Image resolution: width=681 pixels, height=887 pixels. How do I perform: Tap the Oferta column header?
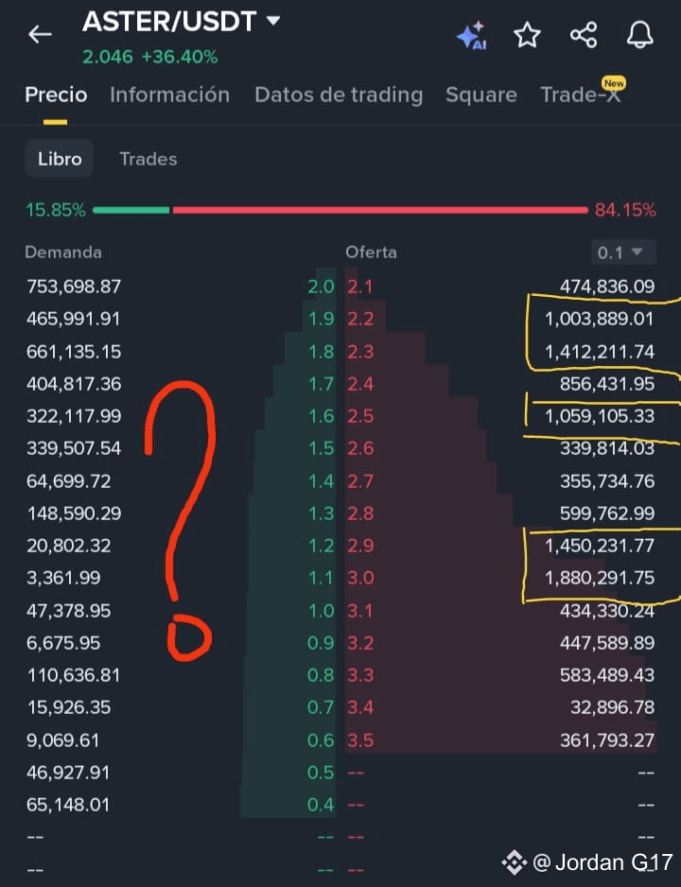click(371, 252)
